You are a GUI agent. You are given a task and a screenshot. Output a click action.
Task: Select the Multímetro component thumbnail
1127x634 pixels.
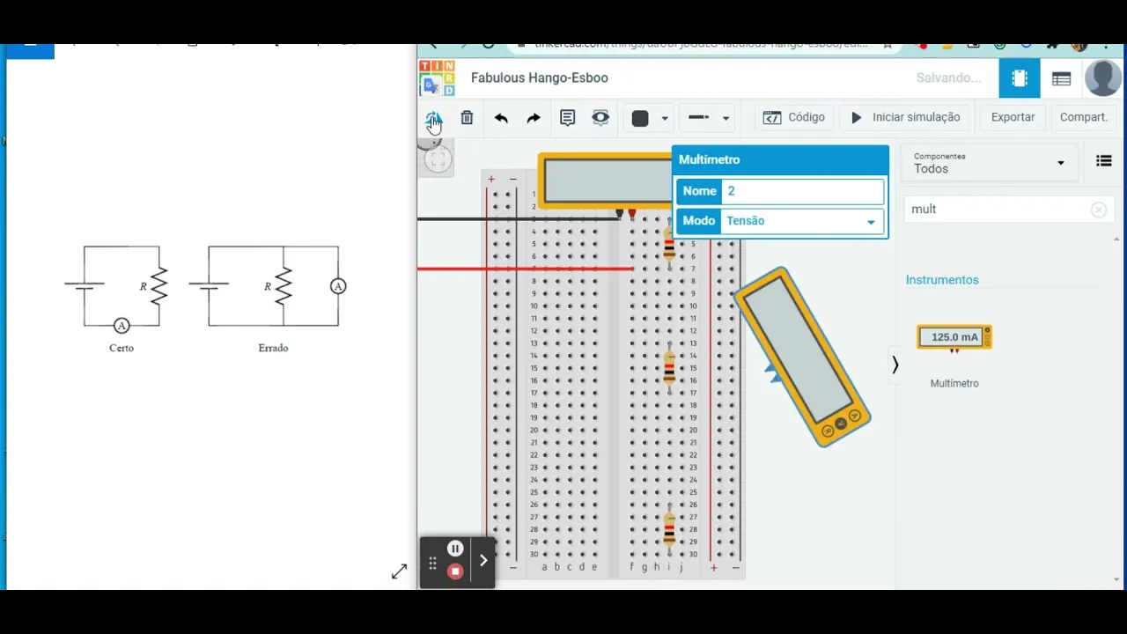[x=954, y=338]
